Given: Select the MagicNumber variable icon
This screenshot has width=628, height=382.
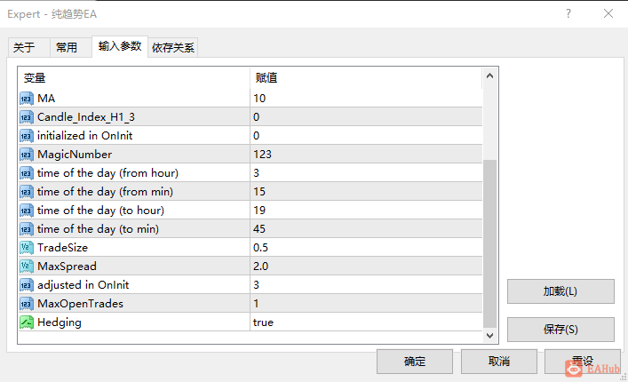Looking at the screenshot, I should (x=27, y=155).
